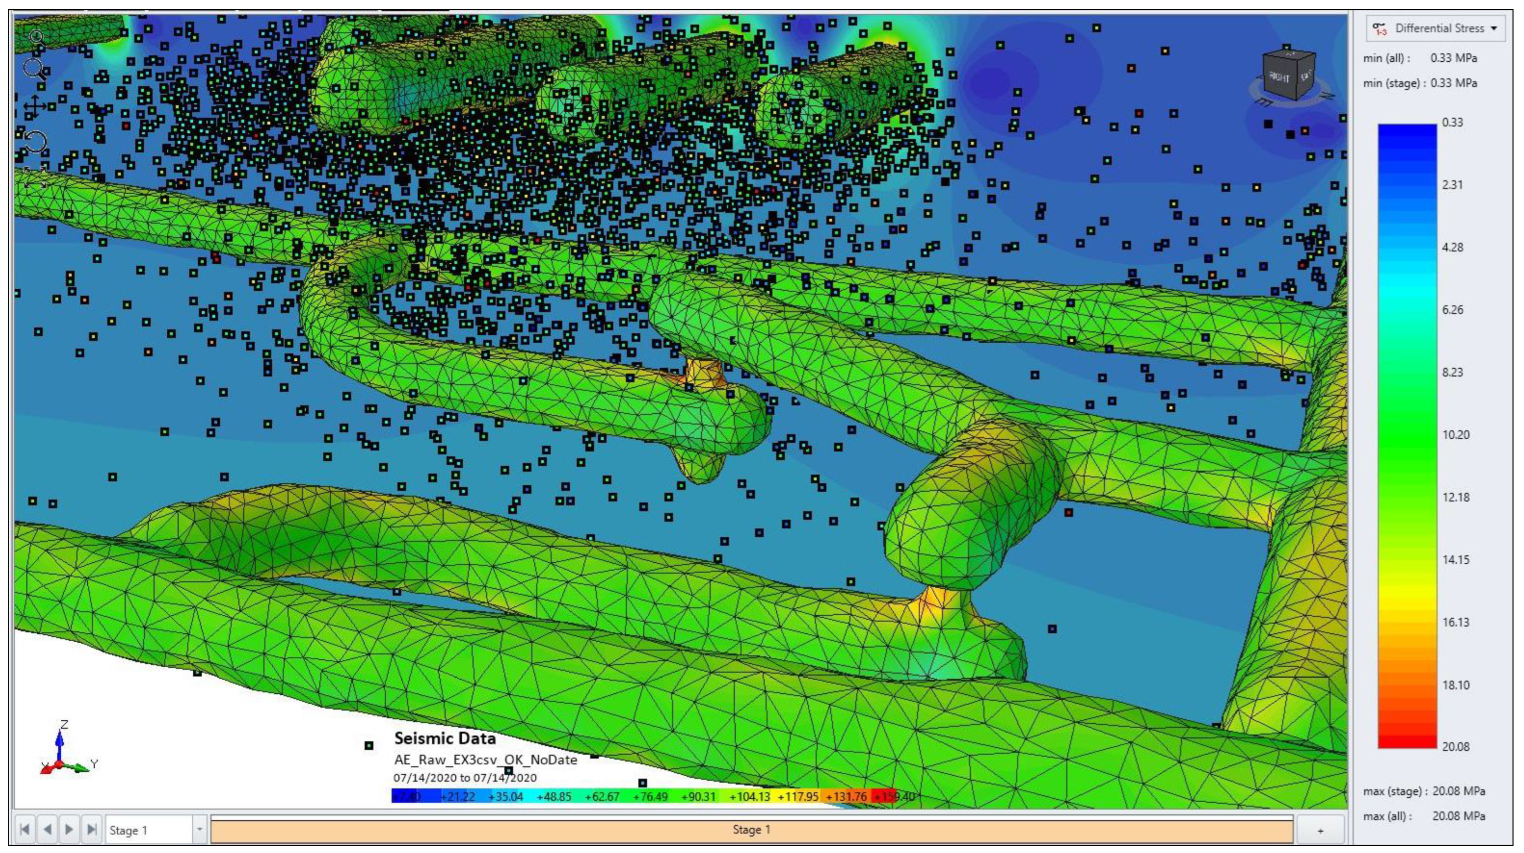Click the sigma 1-3 differential stress icon
The width and height of the screenshot is (1524, 853).
click(x=1379, y=29)
